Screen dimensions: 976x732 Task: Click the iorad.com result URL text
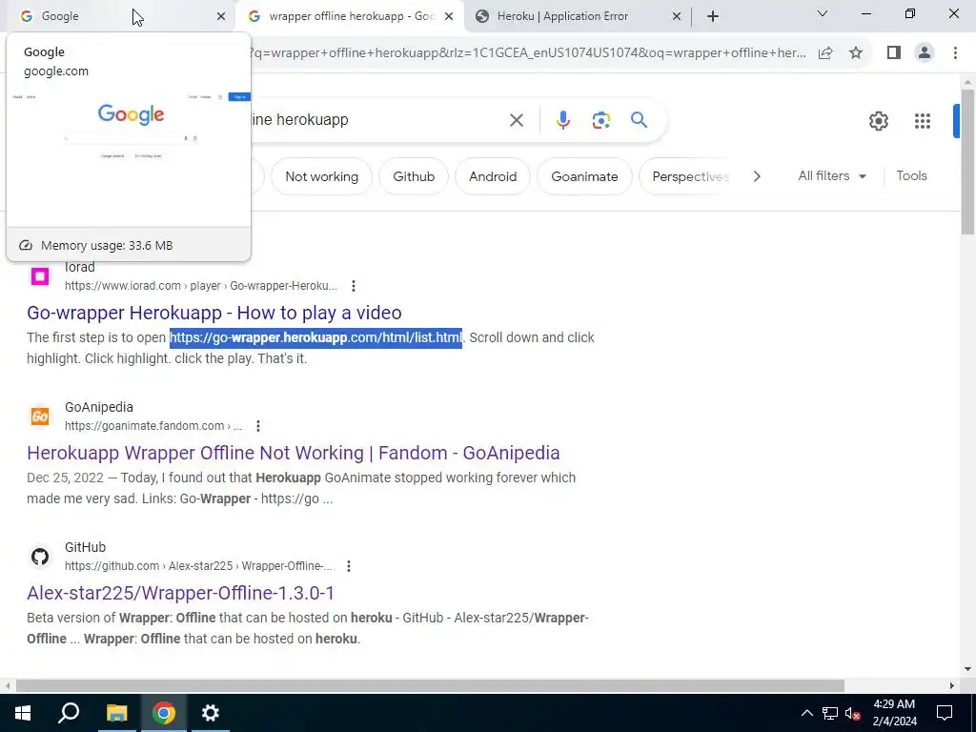pyautogui.click(x=201, y=286)
